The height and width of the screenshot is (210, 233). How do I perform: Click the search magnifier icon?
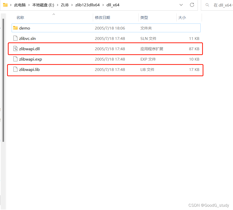(x=207, y=5)
